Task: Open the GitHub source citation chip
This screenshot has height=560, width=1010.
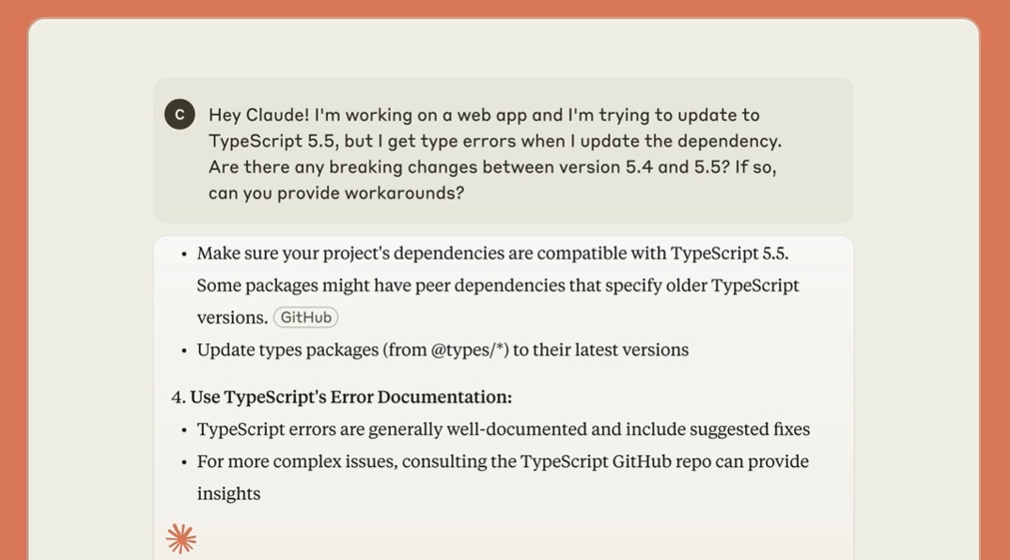Action: [x=305, y=318]
